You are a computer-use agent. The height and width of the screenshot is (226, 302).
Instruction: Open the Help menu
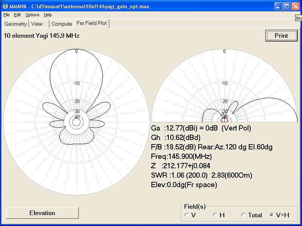click(x=48, y=15)
